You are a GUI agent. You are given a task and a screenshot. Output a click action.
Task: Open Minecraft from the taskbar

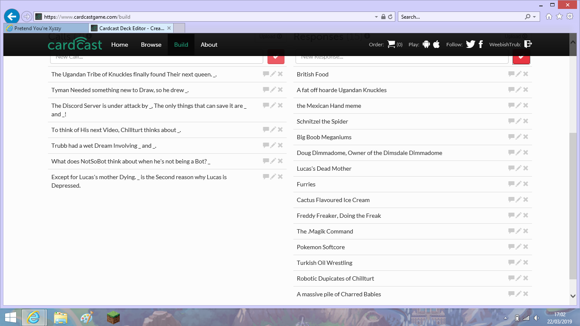[113, 318]
